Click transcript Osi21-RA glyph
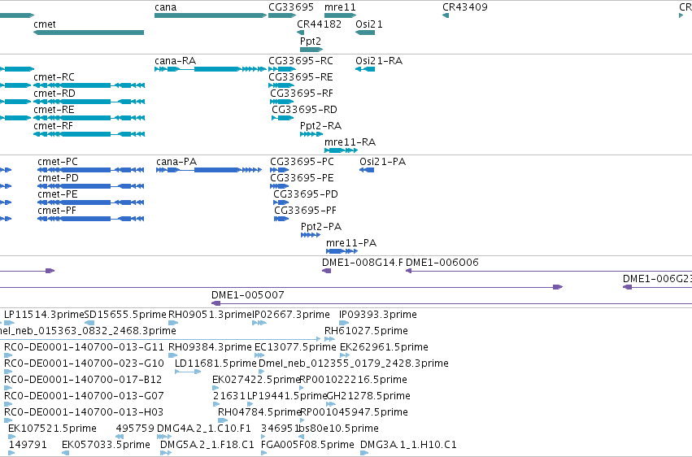 point(365,69)
